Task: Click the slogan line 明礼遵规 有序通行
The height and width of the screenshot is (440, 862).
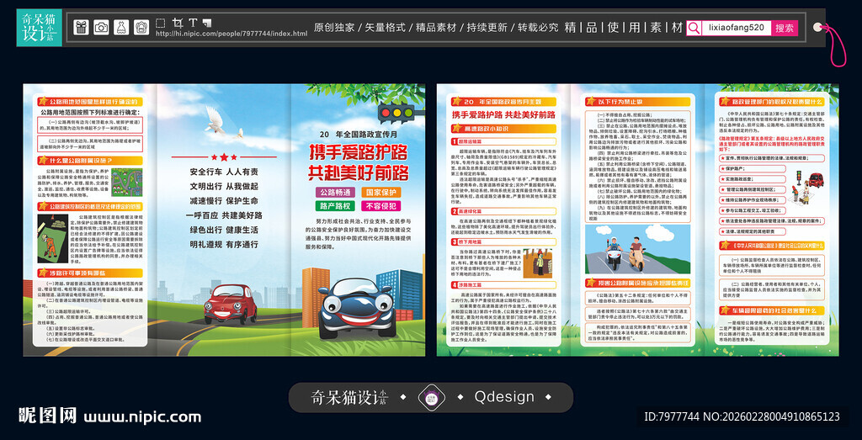Action: pos(224,245)
